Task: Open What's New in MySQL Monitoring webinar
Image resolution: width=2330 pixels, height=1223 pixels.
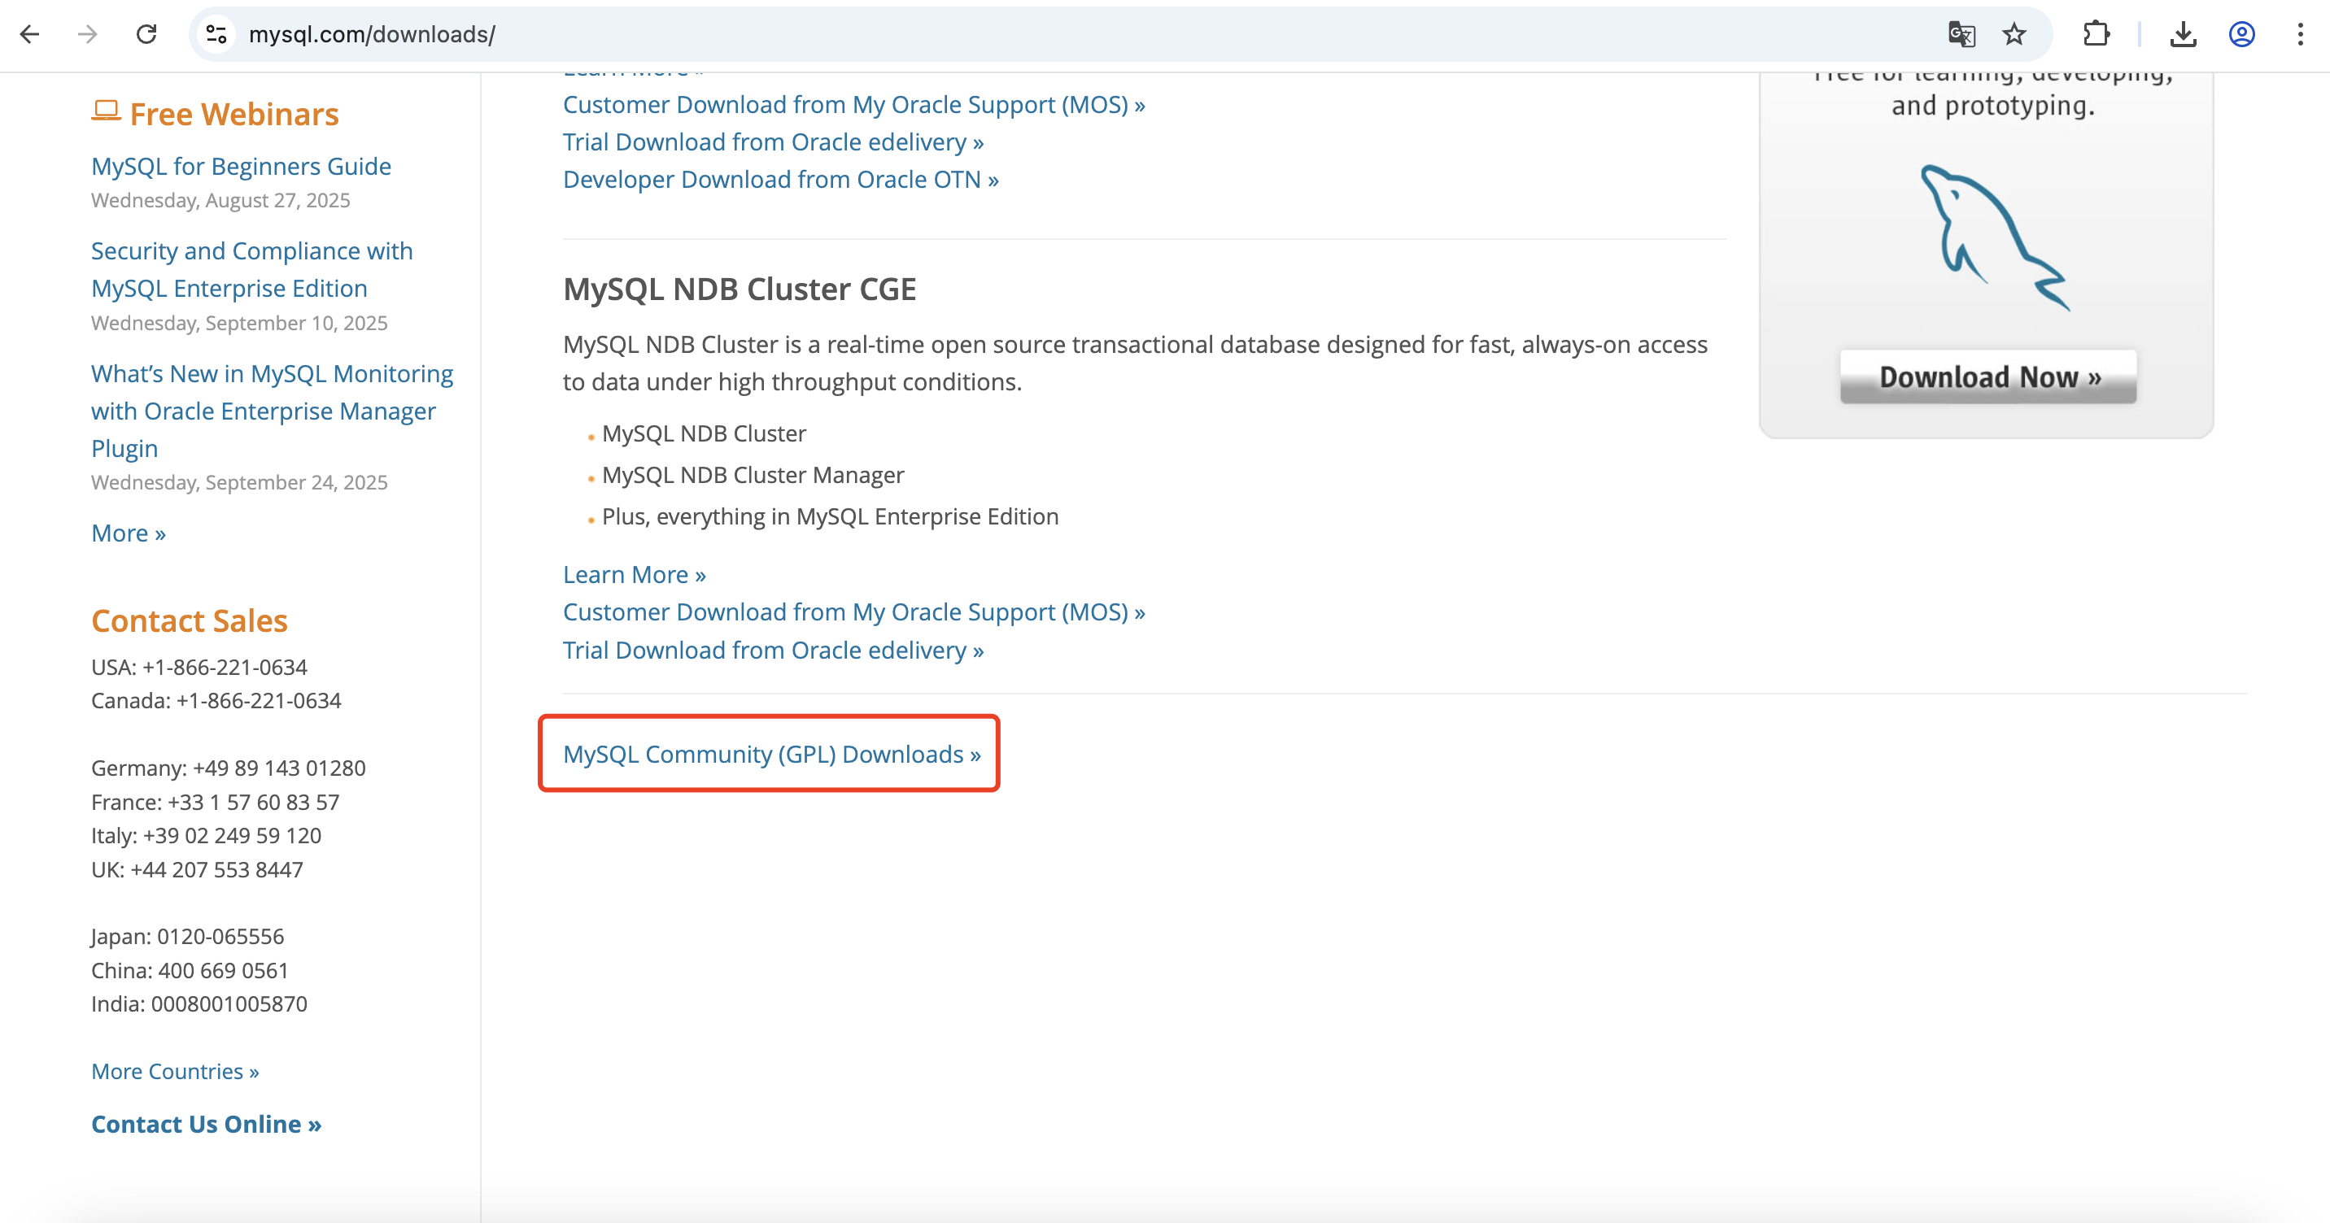Action: click(x=273, y=411)
